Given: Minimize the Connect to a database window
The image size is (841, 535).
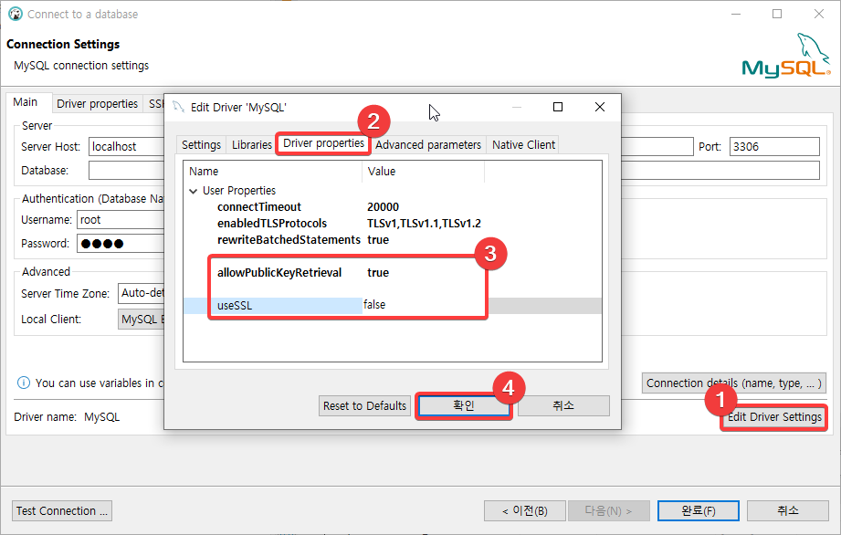Looking at the screenshot, I should (736, 14).
